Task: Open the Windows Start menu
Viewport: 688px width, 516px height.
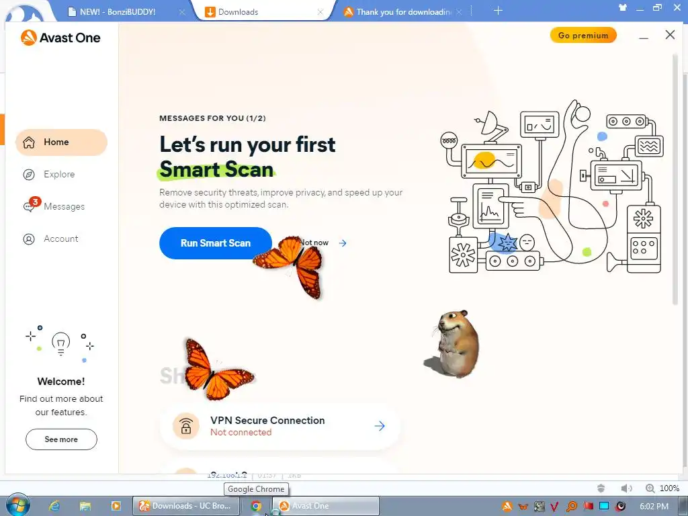Action: (18, 505)
